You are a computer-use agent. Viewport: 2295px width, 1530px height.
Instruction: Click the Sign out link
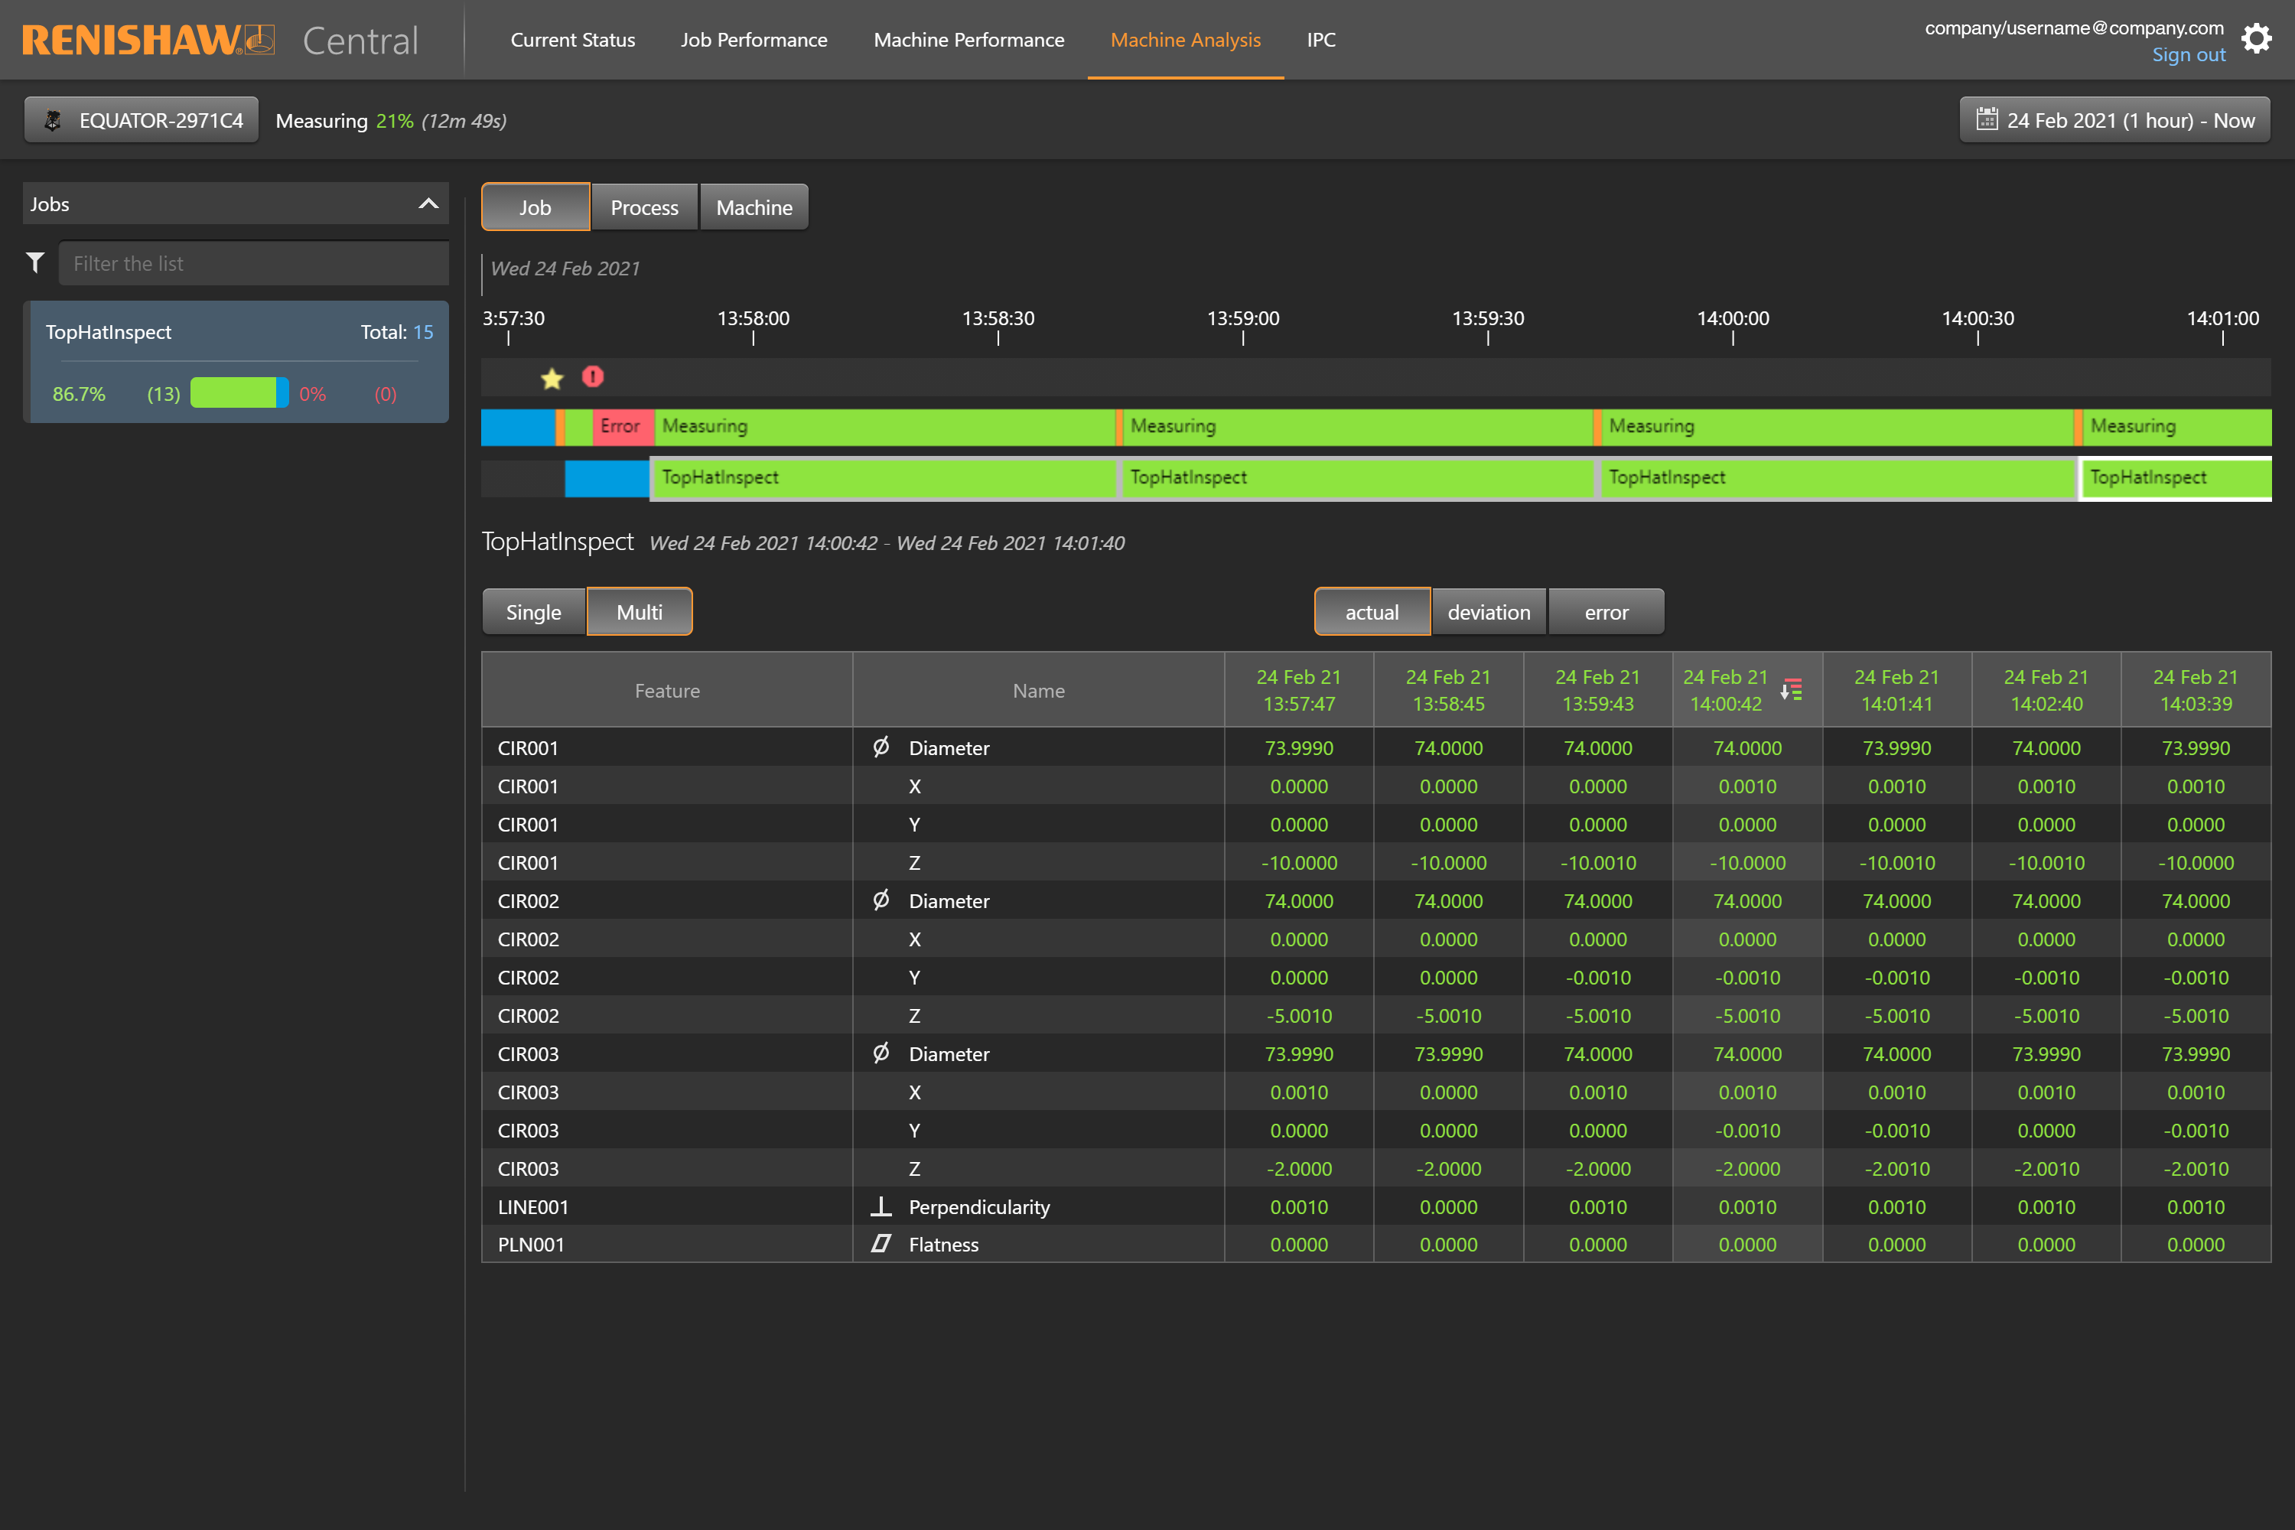2188,54
